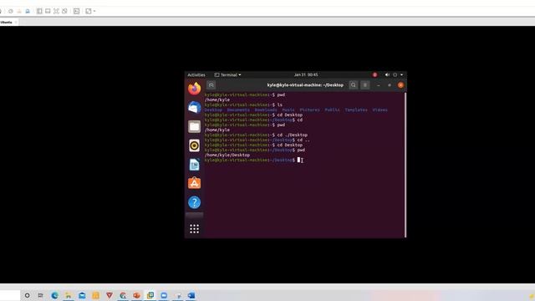Click the VMware console view icon
The image size is (535, 301).
tap(76, 11)
